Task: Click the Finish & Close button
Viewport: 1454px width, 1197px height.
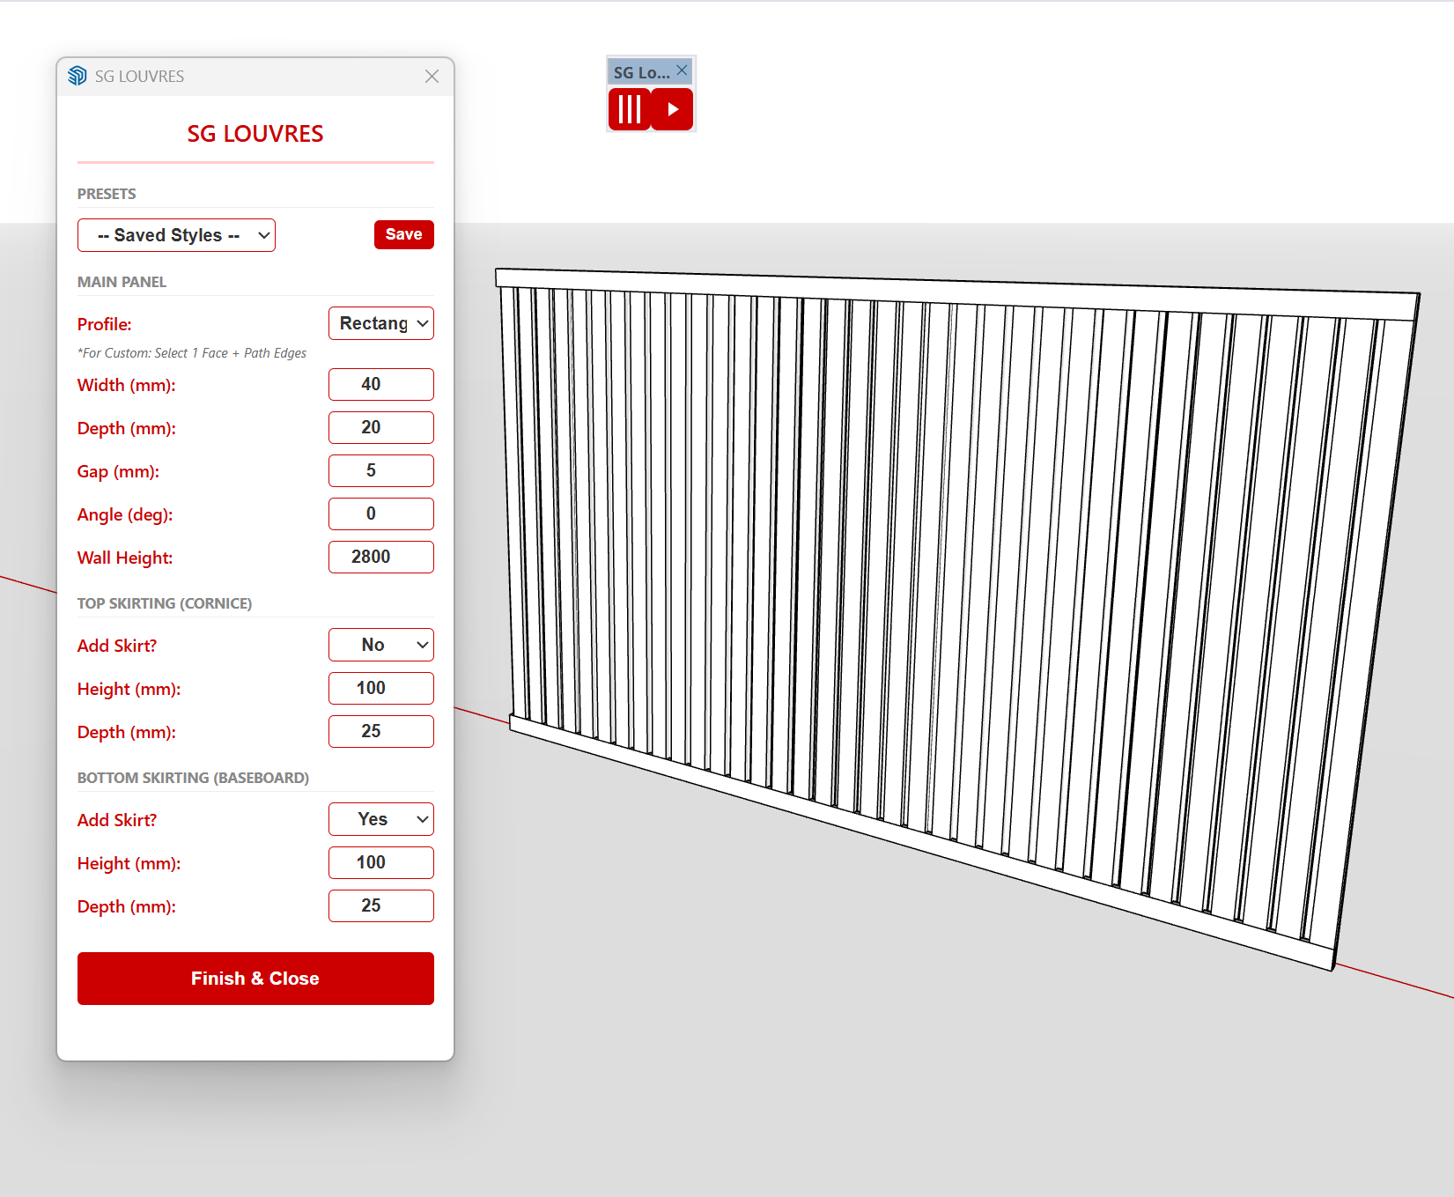Action: point(255,979)
